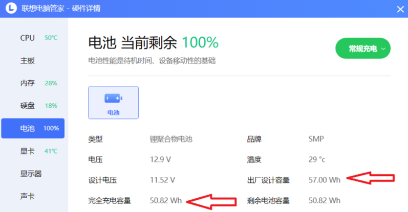
Task: Open the 常规充电 charging mode dropdown
Action: [x=362, y=49]
